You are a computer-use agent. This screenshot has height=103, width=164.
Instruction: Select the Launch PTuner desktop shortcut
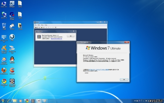pos(12,16)
